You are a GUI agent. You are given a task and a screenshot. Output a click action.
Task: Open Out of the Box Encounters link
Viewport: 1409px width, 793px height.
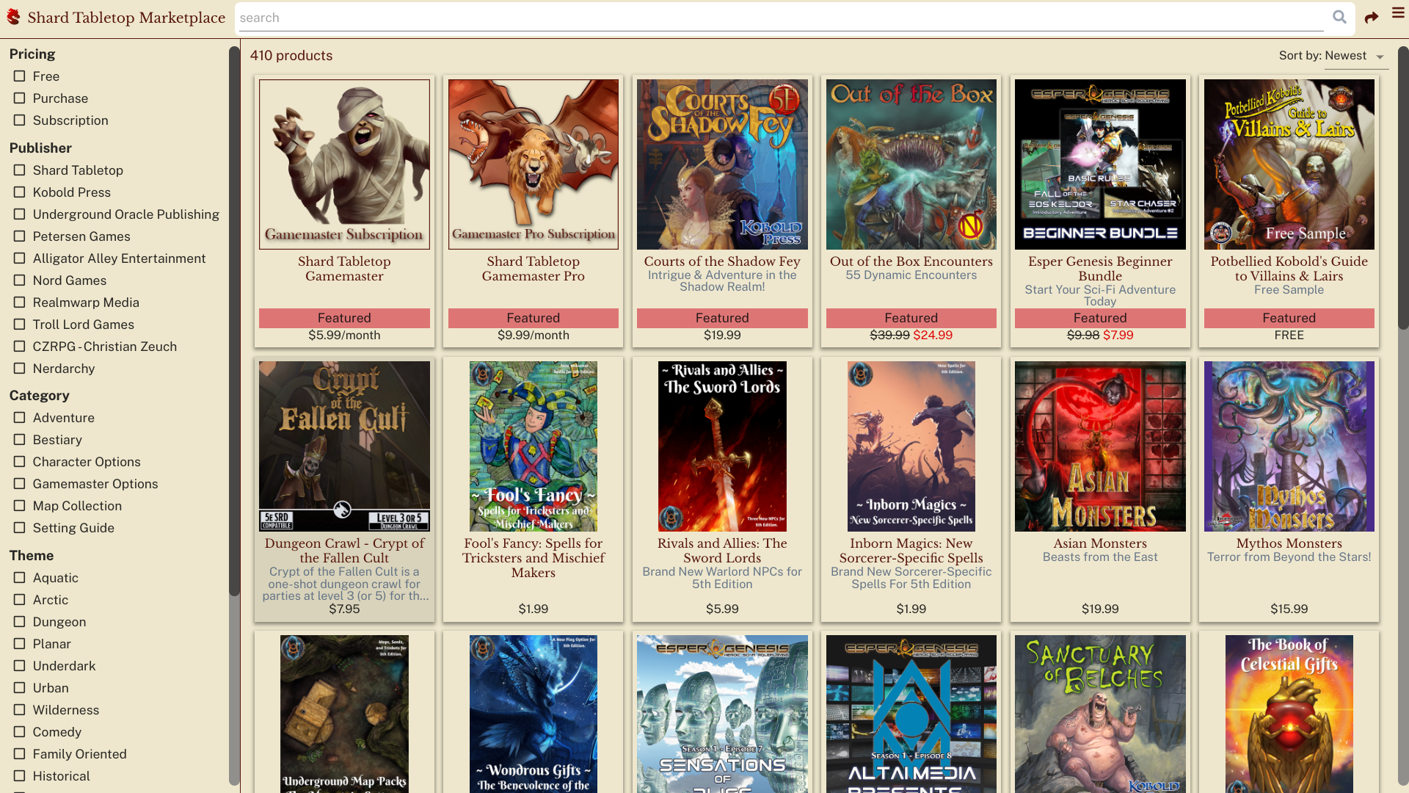tap(911, 261)
